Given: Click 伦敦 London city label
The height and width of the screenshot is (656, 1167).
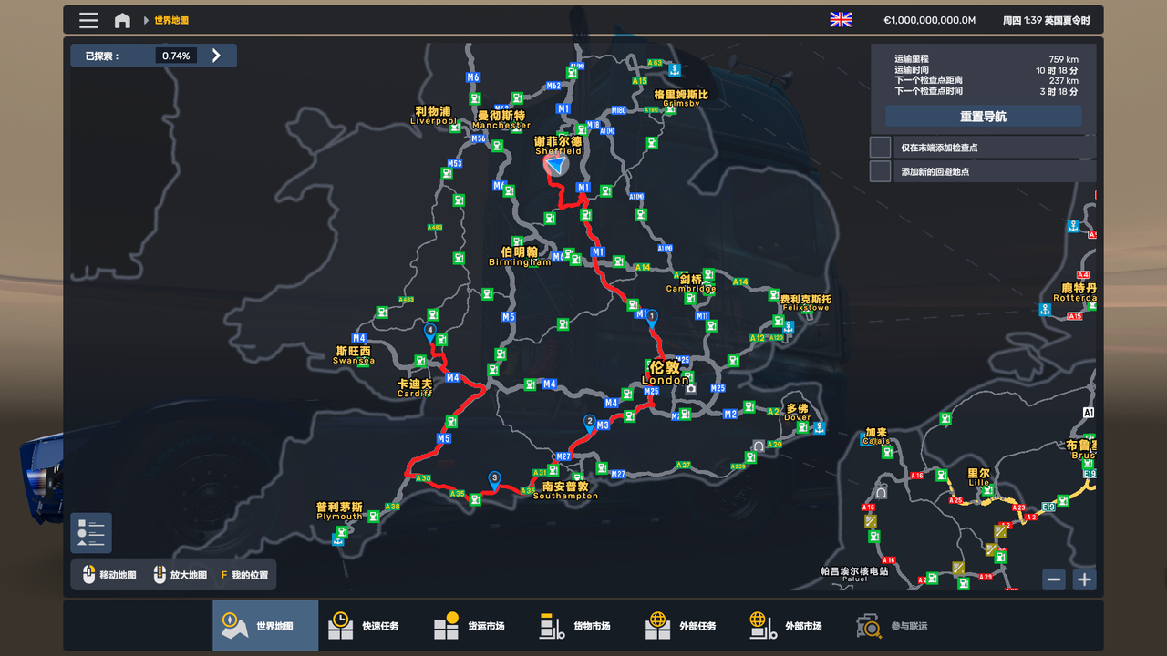Looking at the screenshot, I should (x=666, y=373).
